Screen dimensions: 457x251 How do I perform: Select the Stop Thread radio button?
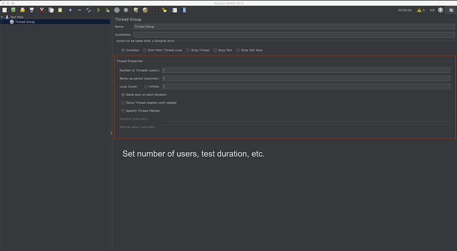click(x=188, y=50)
